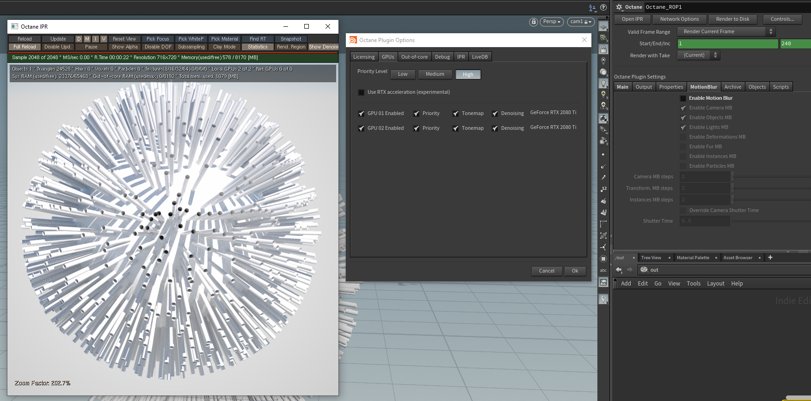The image size is (811, 401).
Task: Click the viewport help question mark icon
Action: click(x=603, y=7)
